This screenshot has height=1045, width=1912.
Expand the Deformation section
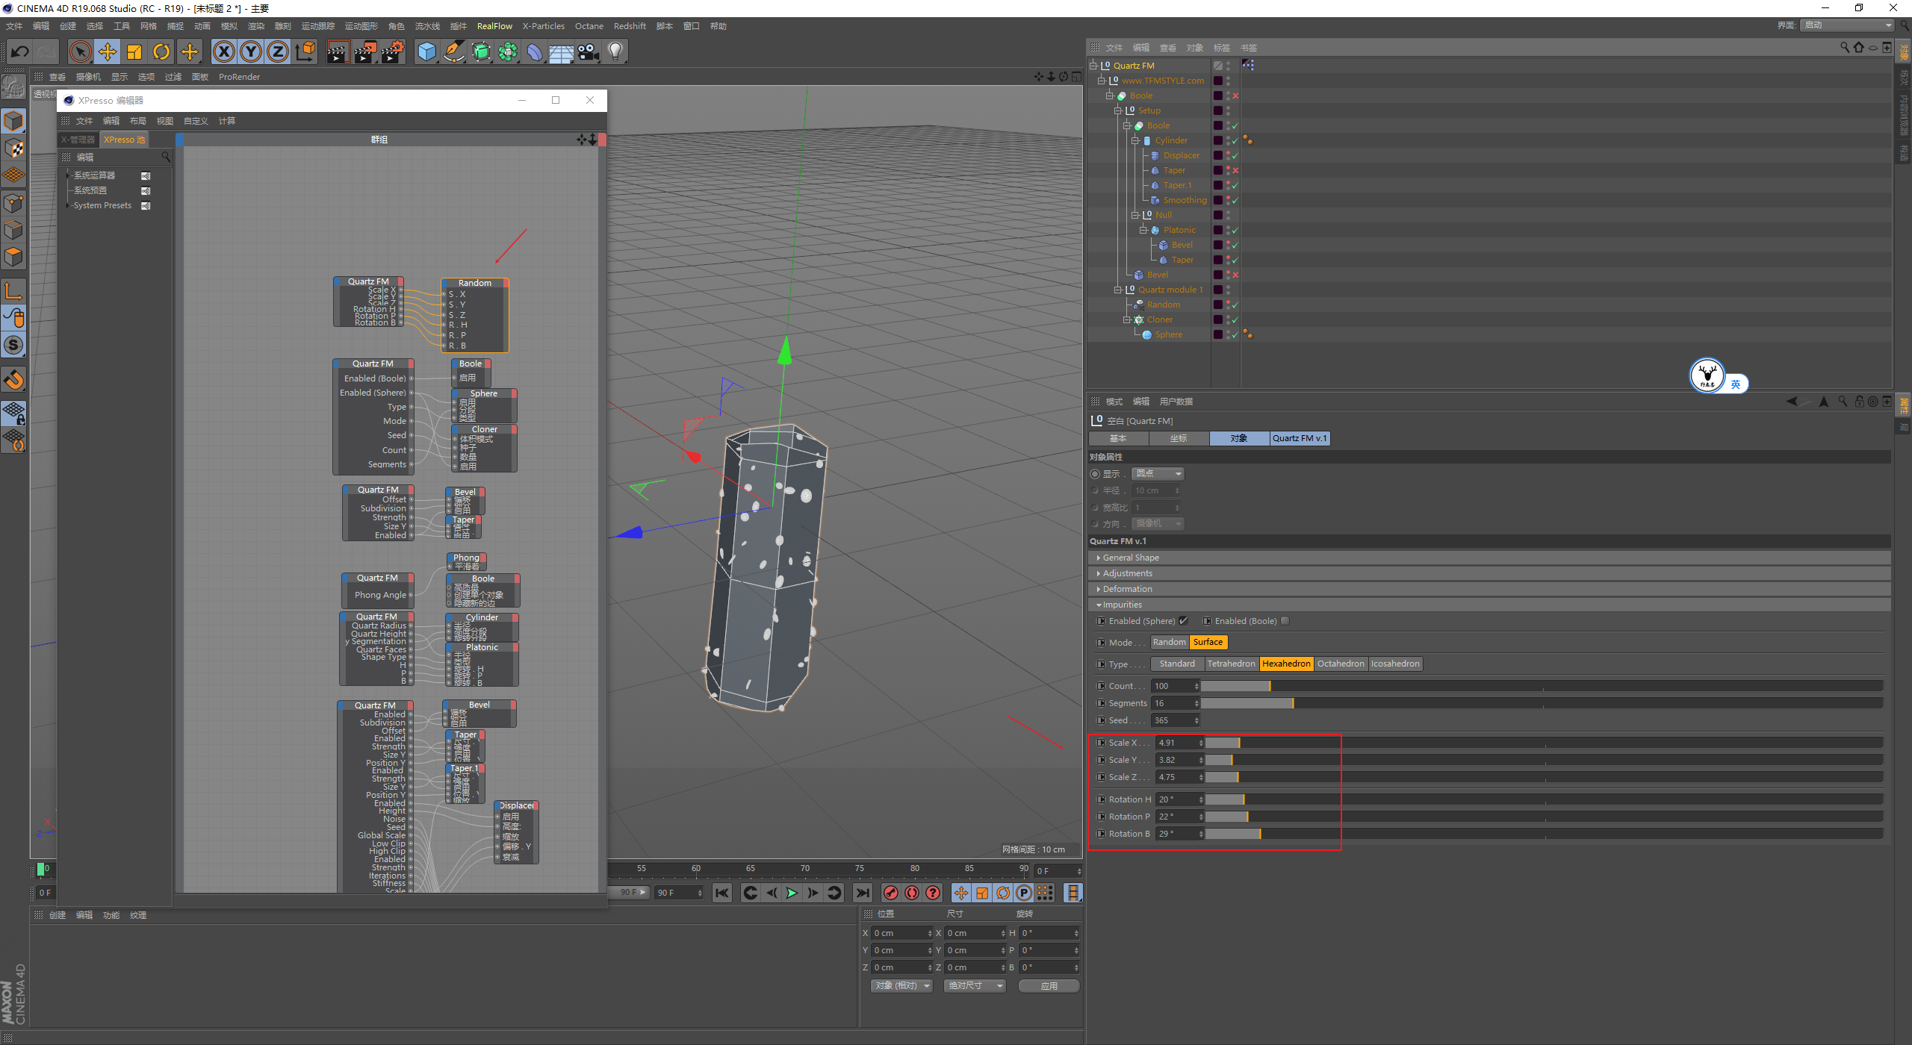point(1127,589)
